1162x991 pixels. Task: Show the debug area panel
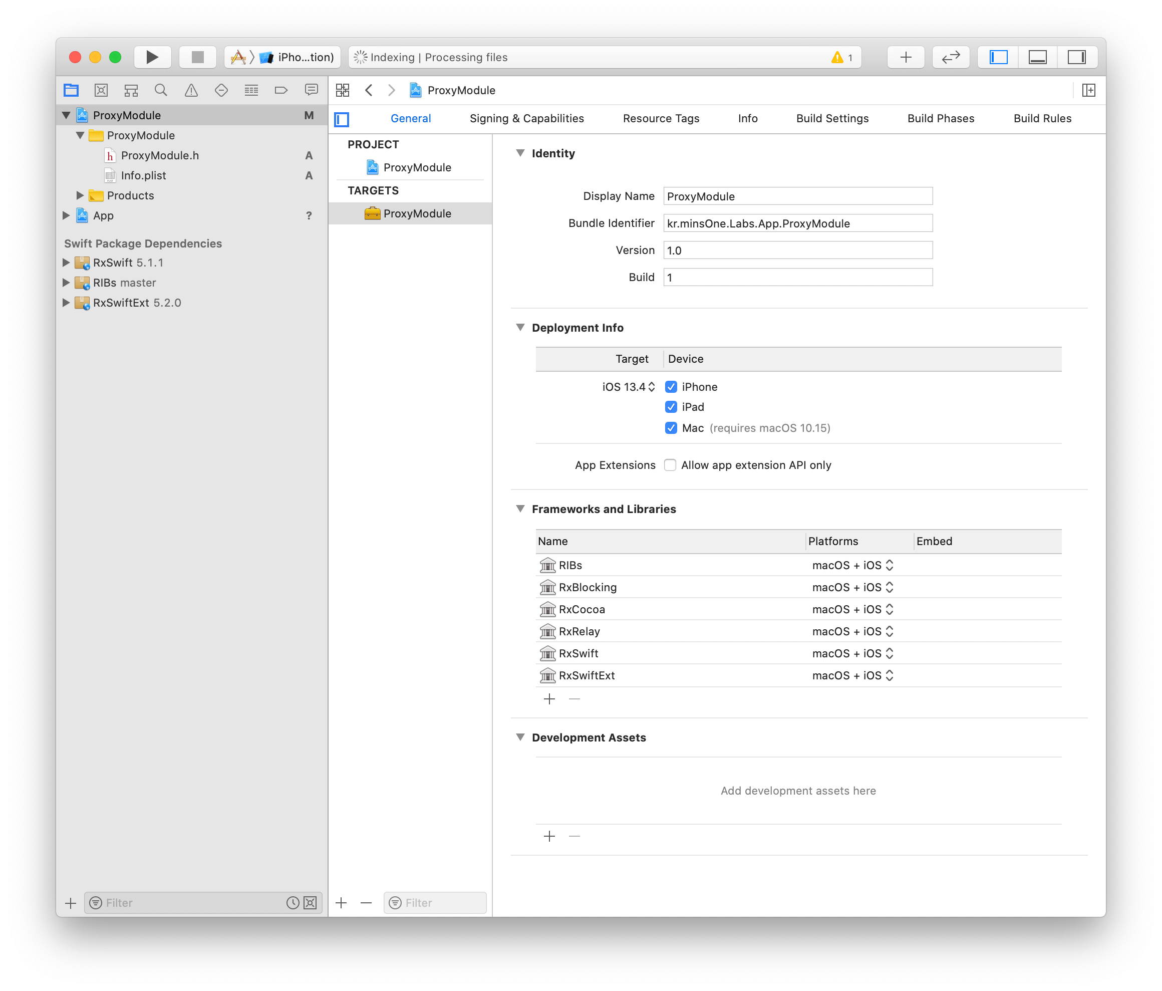[x=1037, y=57]
